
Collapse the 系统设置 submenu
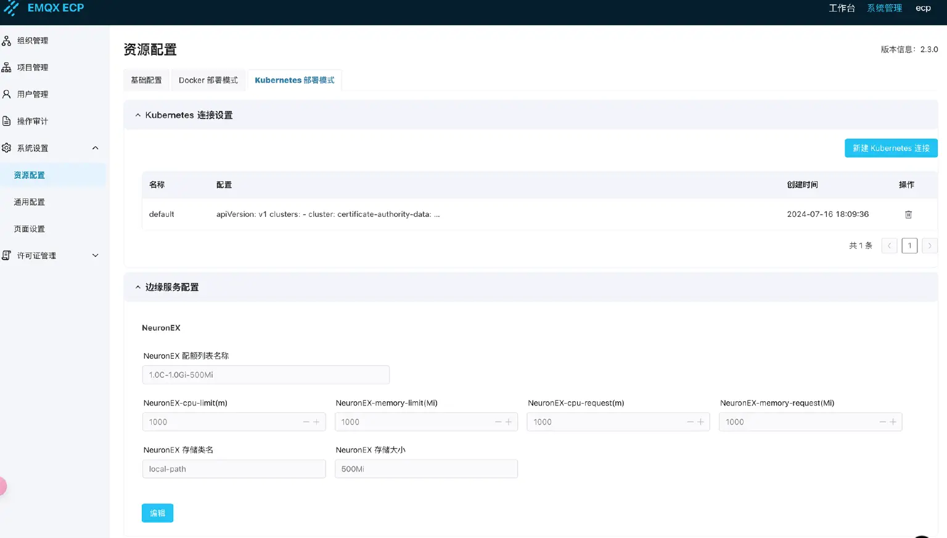[x=95, y=148]
